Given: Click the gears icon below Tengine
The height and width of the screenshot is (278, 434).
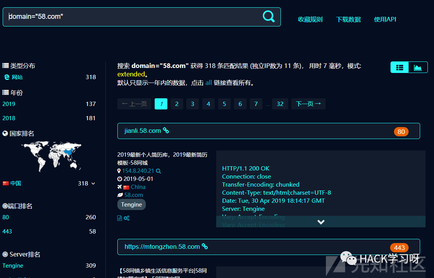Looking at the screenshot, I should point(127,218).
